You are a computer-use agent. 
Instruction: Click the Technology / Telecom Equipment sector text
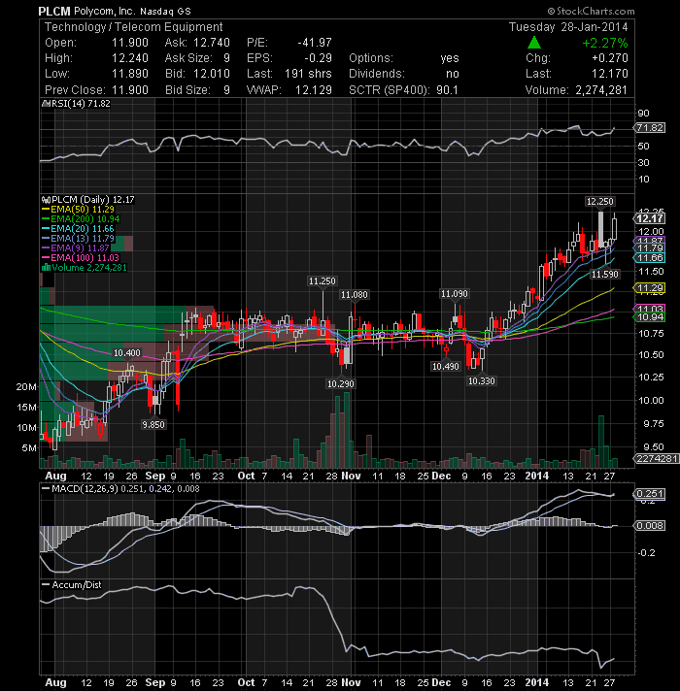134,27
